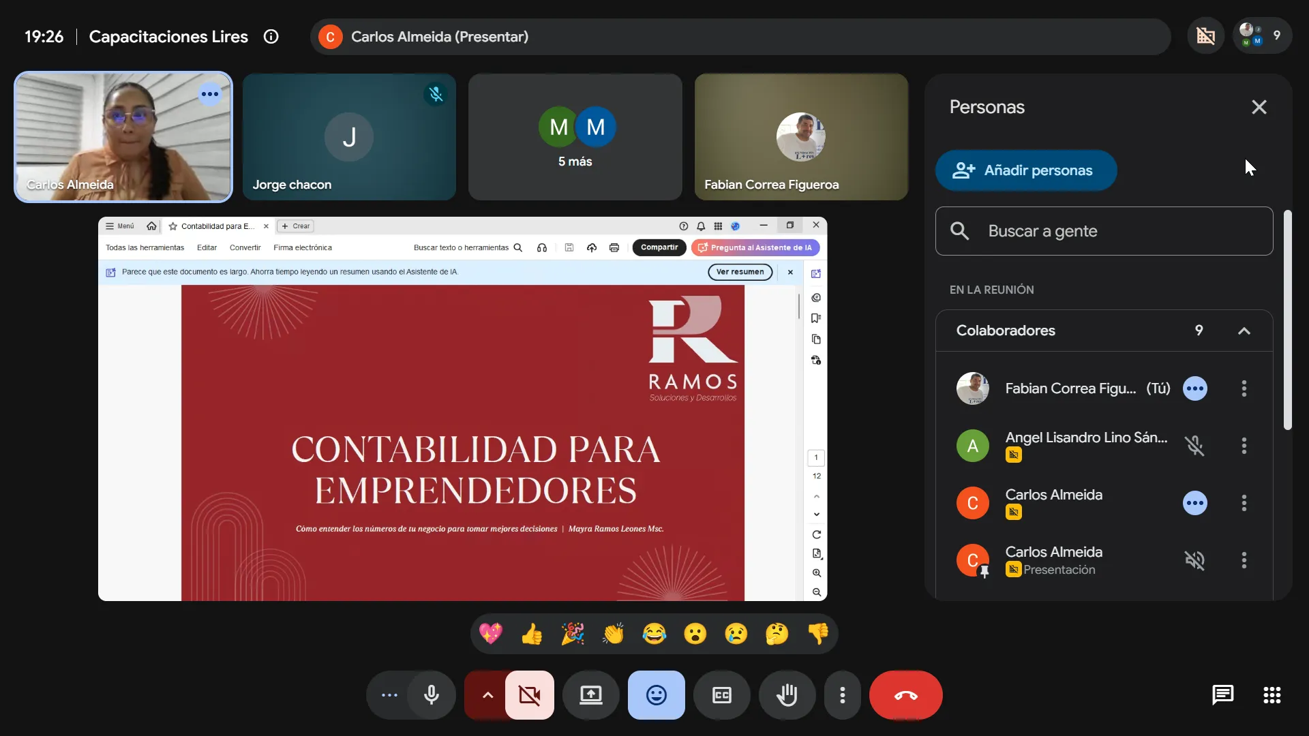The image size is (1309, 736).
Task: Click Acrobat home icon in shared window
Action: [x=151, y=226]
